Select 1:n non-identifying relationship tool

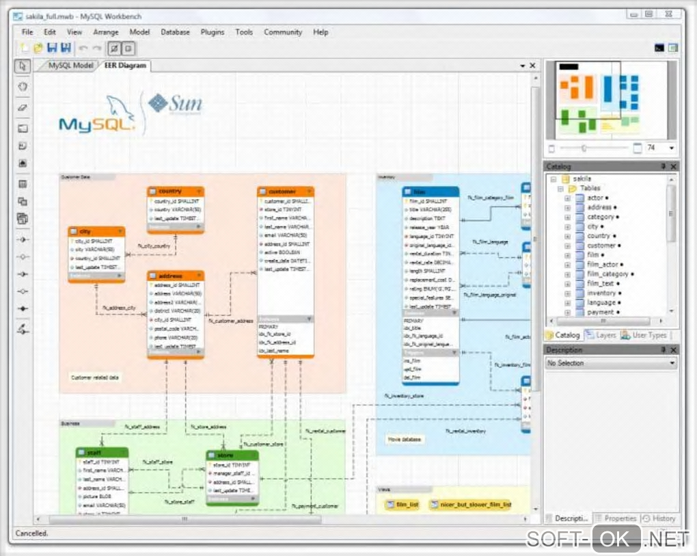(23, 256)
